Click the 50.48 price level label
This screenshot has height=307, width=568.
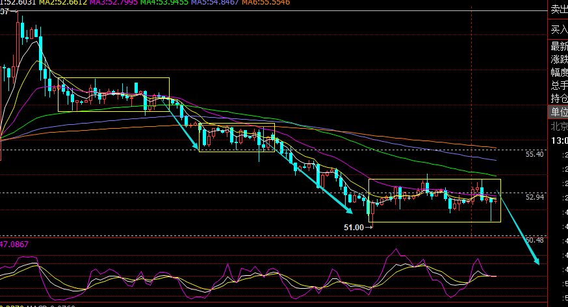pyautogui.click(x=535, y=240)
